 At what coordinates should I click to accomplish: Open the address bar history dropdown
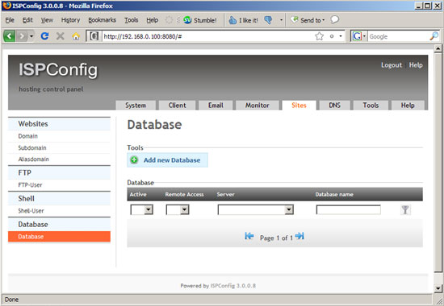click(341, 36)
